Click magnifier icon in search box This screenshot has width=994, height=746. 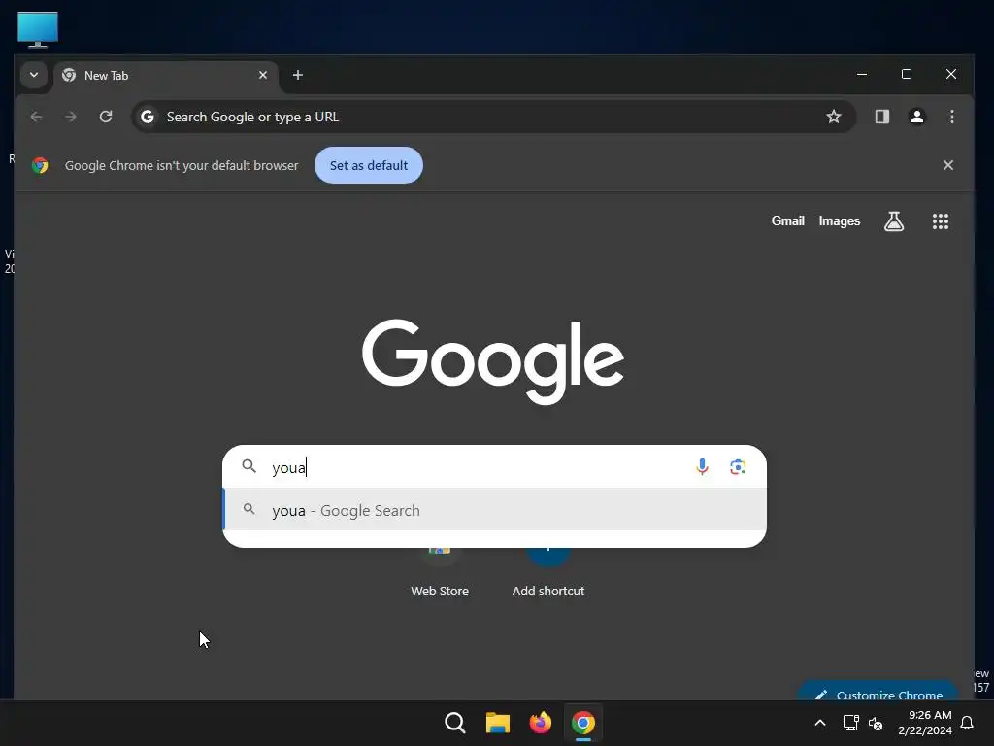pyautogui.click(x=249, y=466)
